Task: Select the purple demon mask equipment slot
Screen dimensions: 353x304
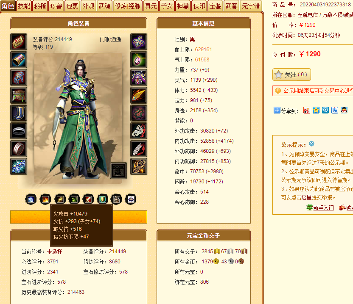Action: pos(139,77)
